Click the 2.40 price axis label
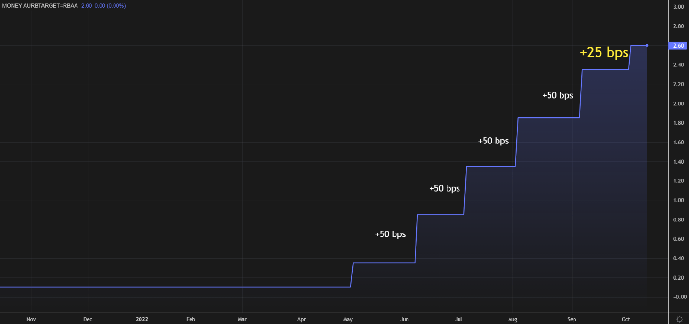The image size is (689, 324). click(678, 65)
